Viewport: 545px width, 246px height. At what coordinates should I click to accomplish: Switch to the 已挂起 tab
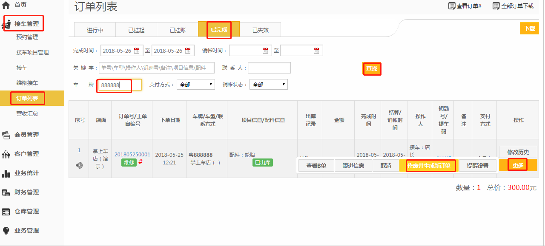click(x=136, y=30)
